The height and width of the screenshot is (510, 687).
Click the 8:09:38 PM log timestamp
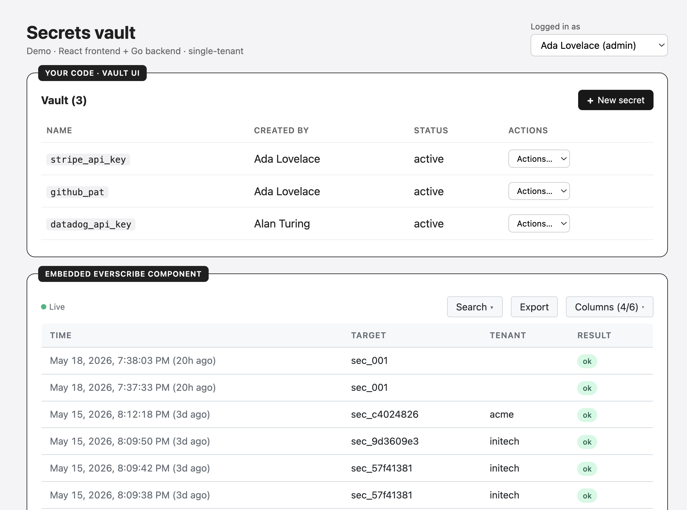coord(130,495)
